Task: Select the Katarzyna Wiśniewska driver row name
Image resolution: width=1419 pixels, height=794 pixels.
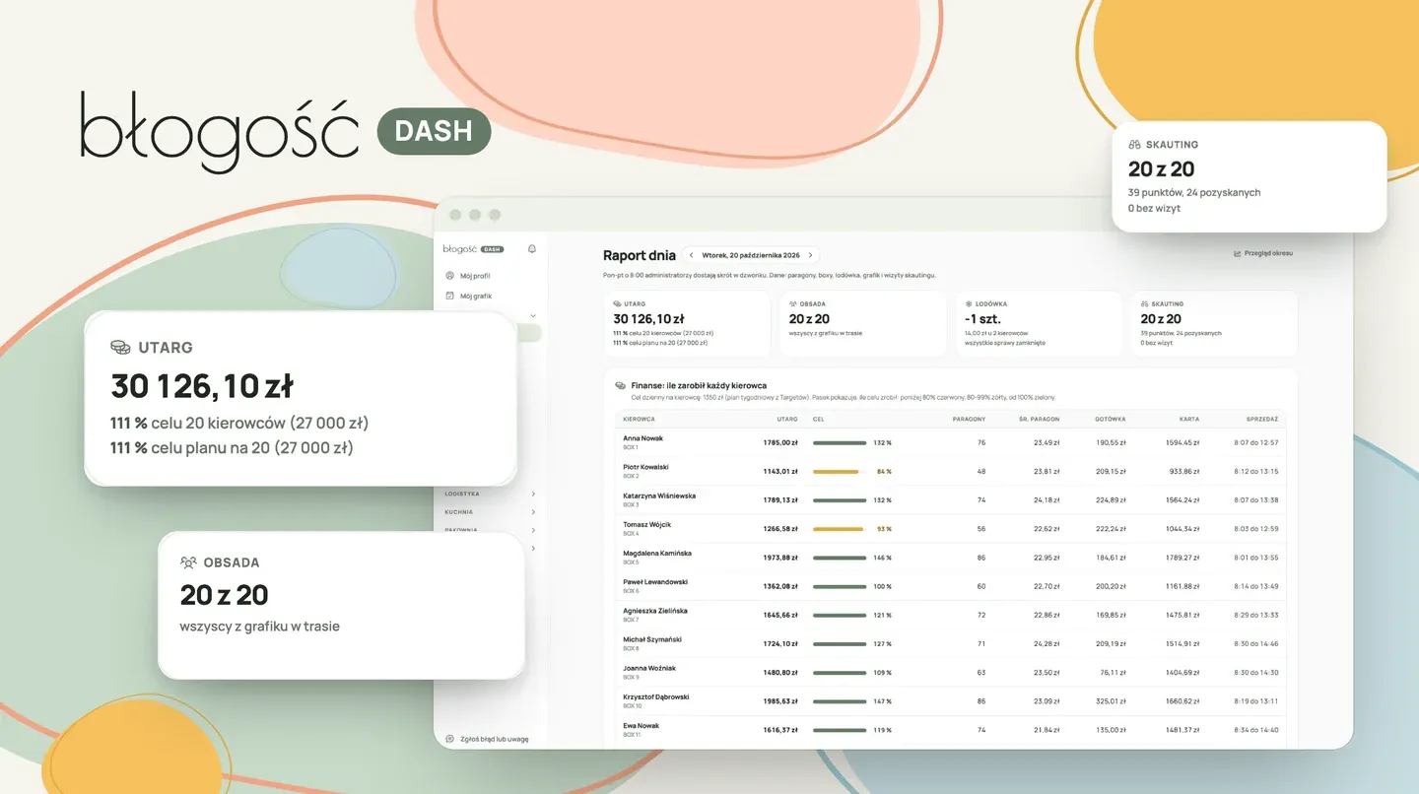Action: [659, 496]
